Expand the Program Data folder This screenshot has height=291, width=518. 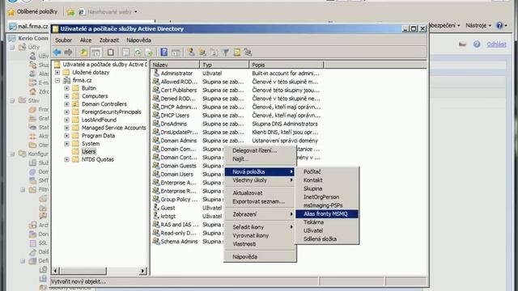tap(66, 136)
